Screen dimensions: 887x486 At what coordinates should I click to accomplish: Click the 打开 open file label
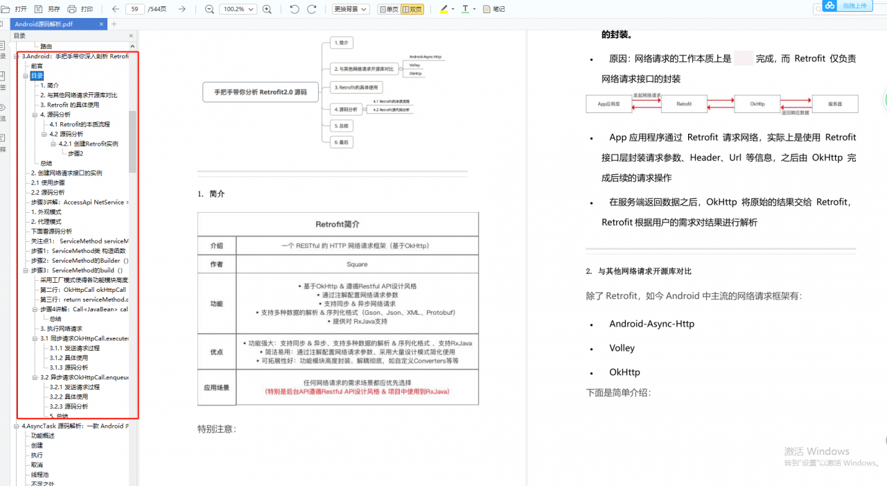pos(21,9)
